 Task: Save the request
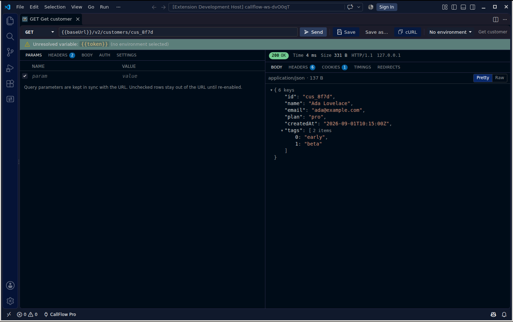tap(346, 32)
